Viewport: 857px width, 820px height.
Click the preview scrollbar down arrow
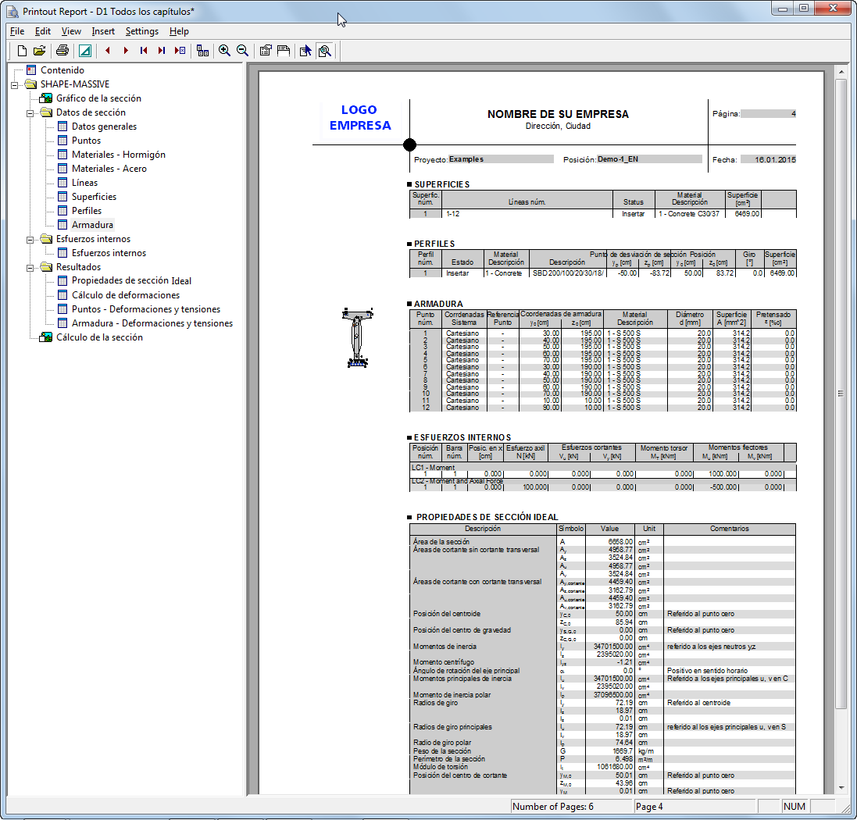click(x=841, y=788)
